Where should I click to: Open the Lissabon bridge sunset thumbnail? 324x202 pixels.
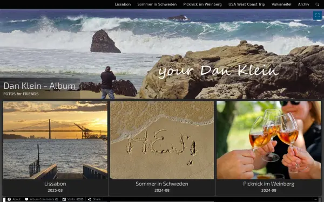click(55, 140)
